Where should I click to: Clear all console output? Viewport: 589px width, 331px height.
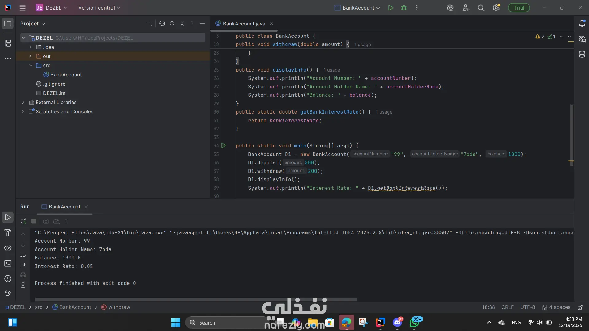pos(23,285)
